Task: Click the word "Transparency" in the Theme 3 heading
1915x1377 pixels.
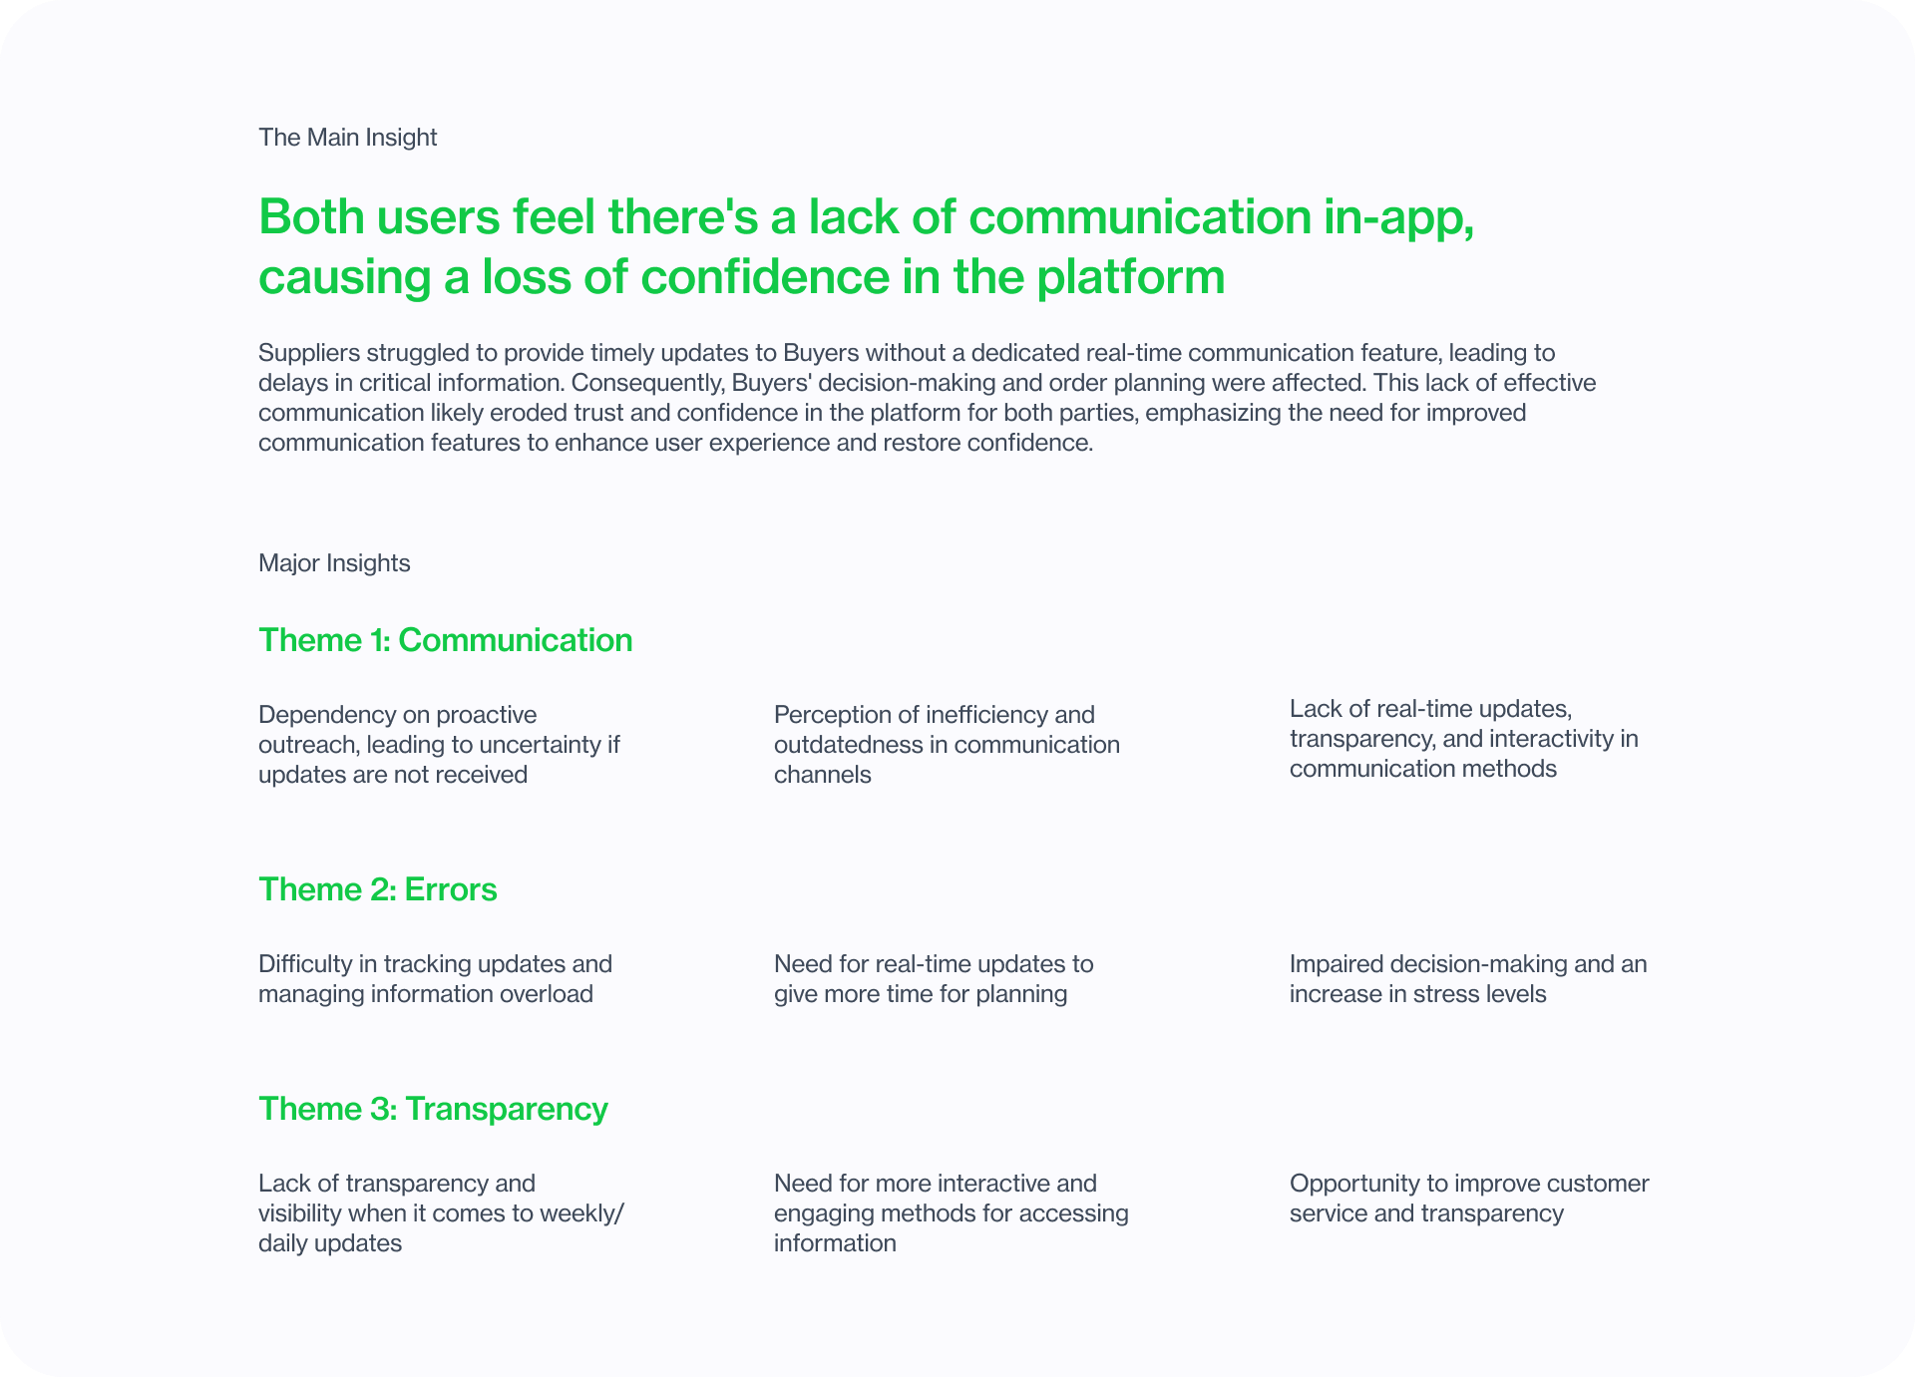Action: coord(506,1109)
